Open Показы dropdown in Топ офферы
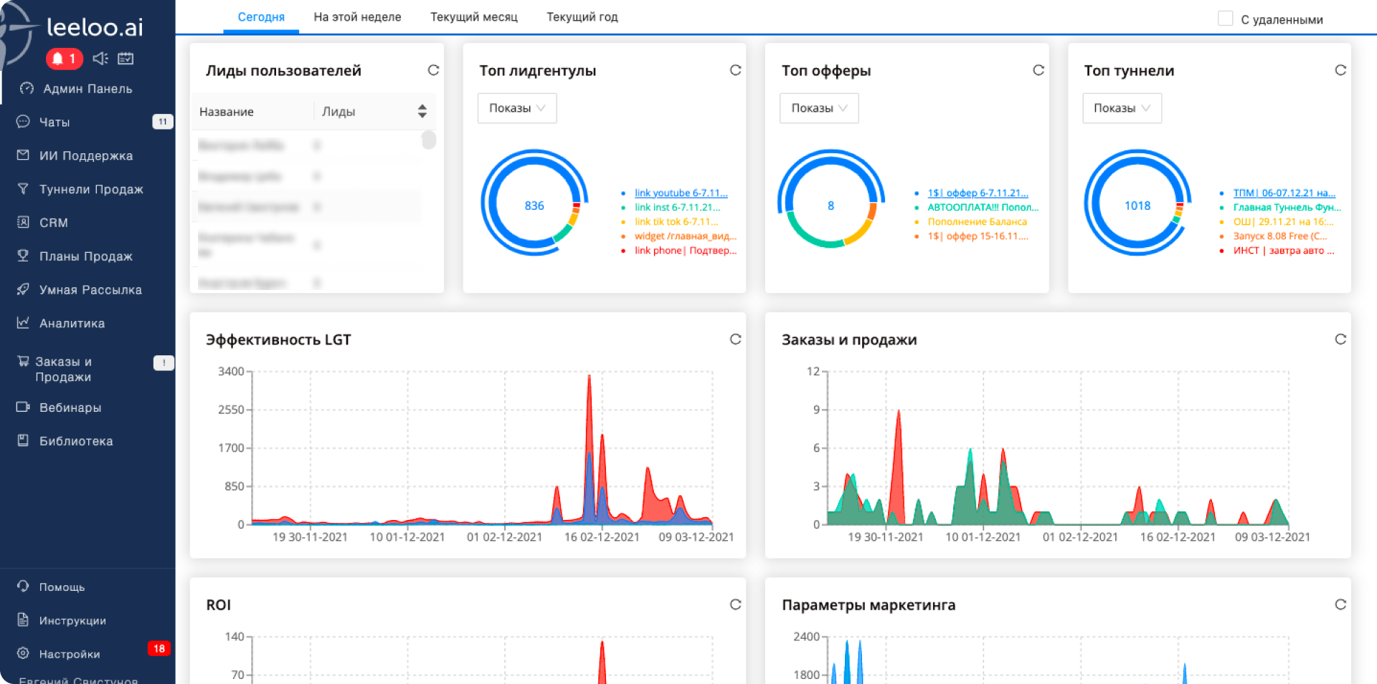The height and width of the screenshot is (684, 1377). click(x=819, y=108)
